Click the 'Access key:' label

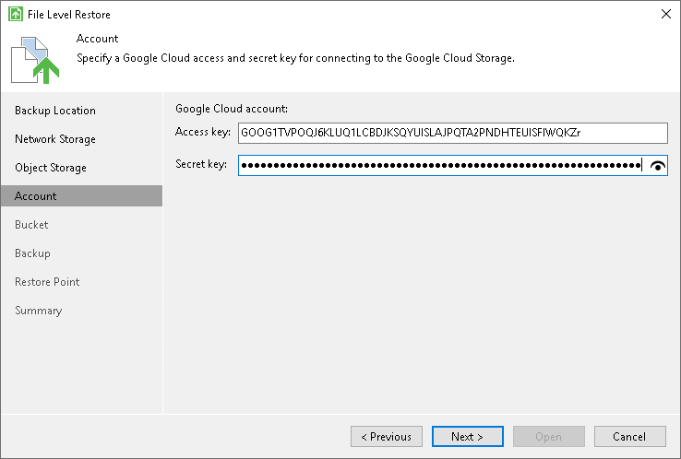(x=203, y=132)
